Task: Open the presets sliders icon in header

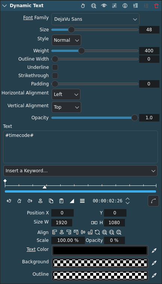Action: (x=114, y=6)
